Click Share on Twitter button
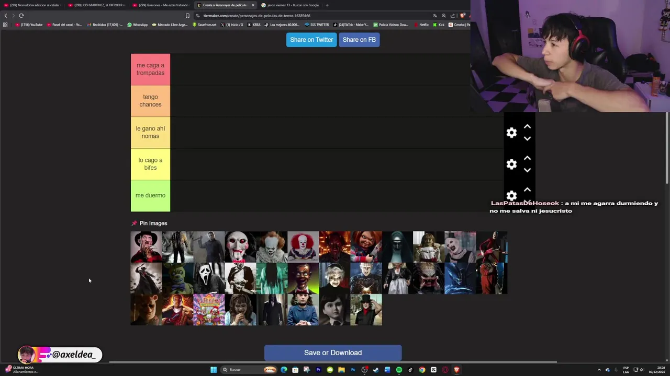The width and height of the screenshot is (670, 376). click(311, 40)
